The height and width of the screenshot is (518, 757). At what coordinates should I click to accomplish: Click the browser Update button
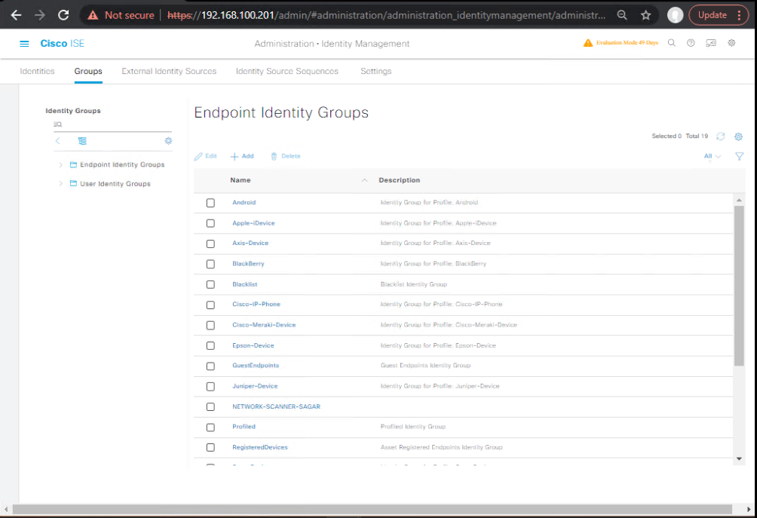tap(712, 15)
